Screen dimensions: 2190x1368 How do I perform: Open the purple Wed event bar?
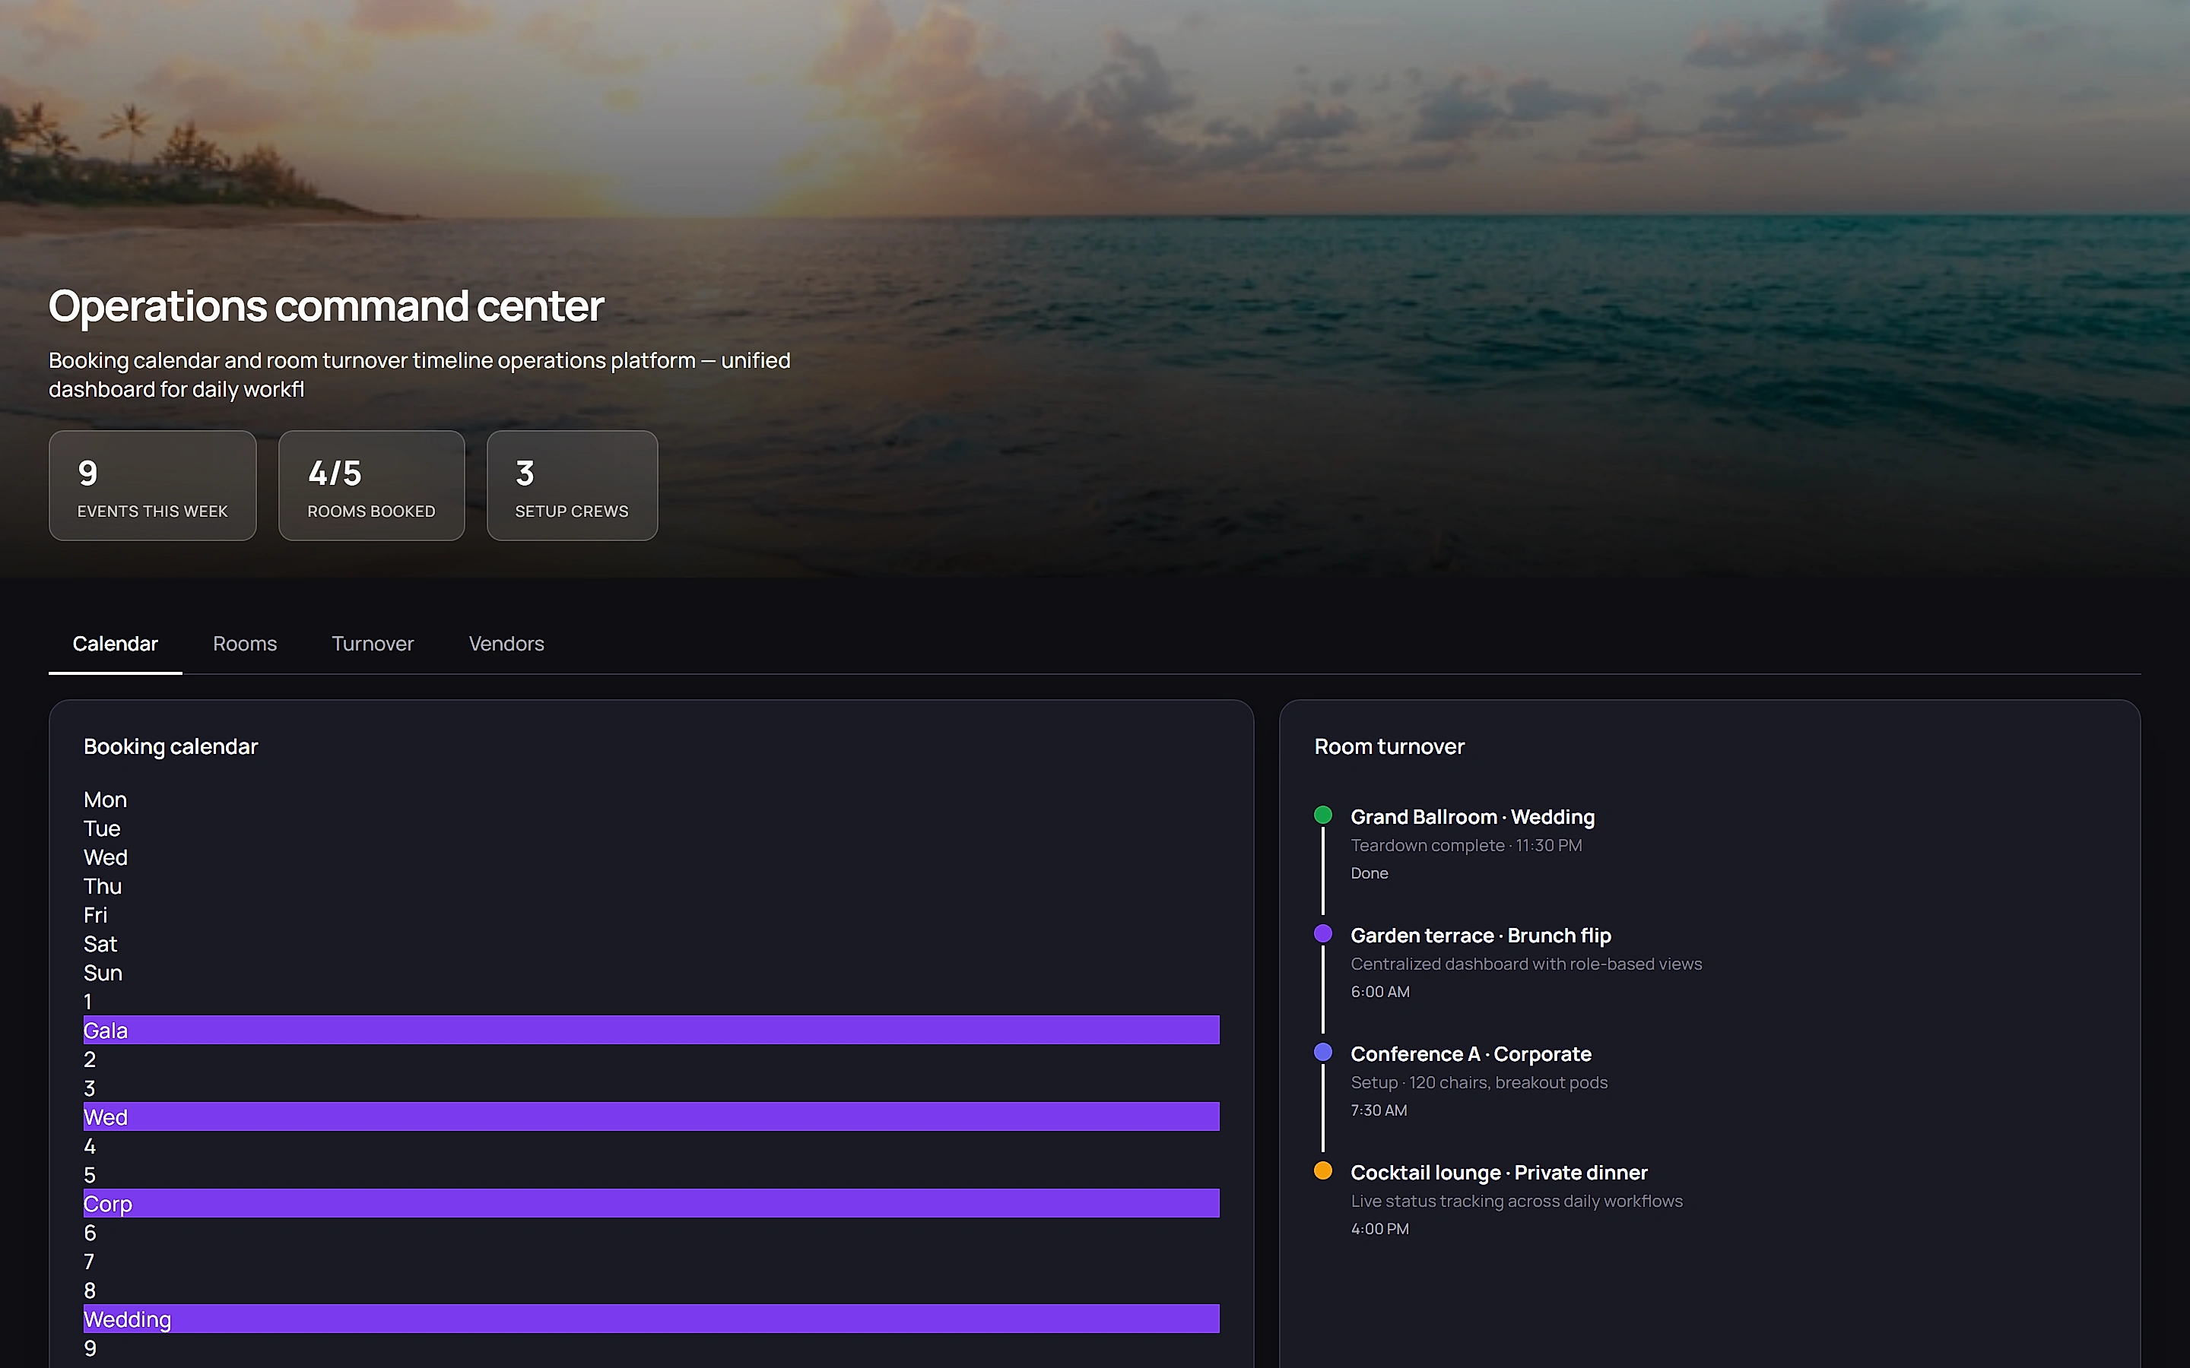[x=651, y=1116]
